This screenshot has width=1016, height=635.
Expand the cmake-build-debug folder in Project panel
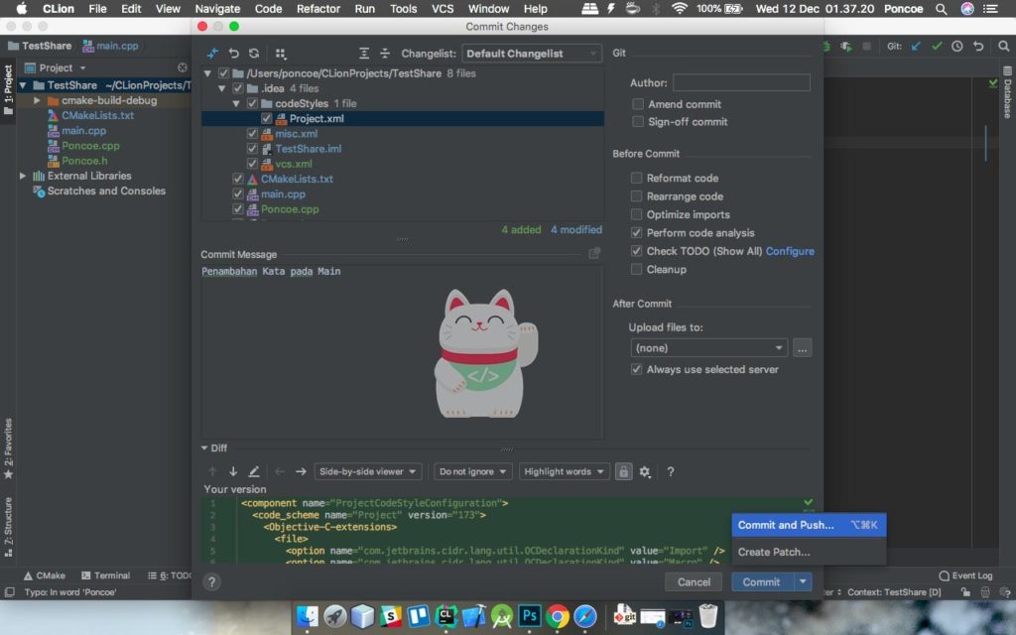coord(37,100)
